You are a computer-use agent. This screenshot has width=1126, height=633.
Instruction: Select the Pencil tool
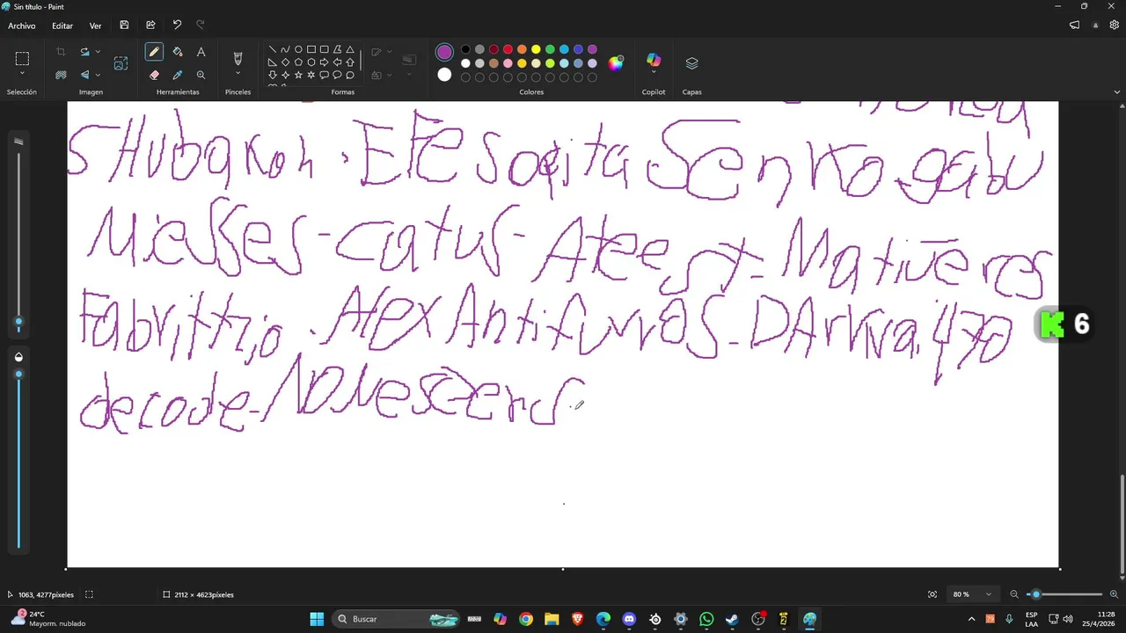coord(154,52)
